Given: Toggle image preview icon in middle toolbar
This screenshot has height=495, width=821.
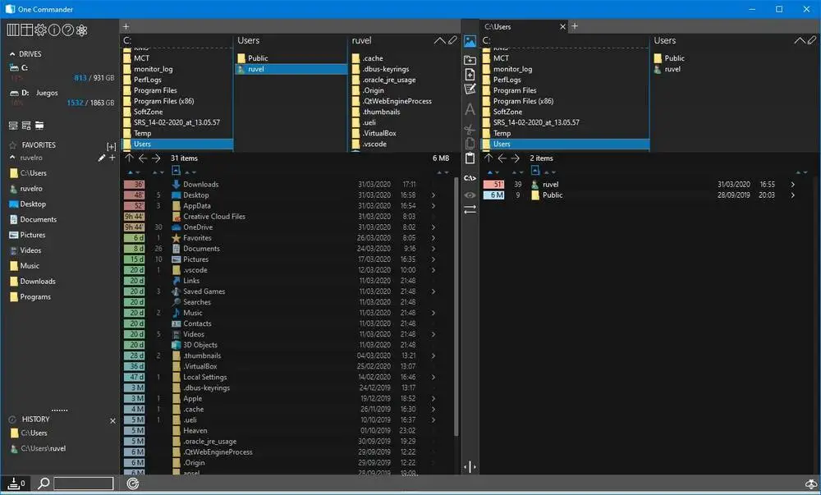Looking at the screenshot, I should coord(470,41).
